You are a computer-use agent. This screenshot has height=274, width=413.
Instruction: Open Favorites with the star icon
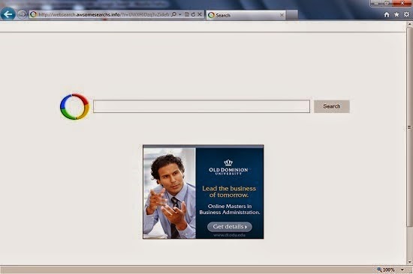pyautogui.click(x=396, y=14)
